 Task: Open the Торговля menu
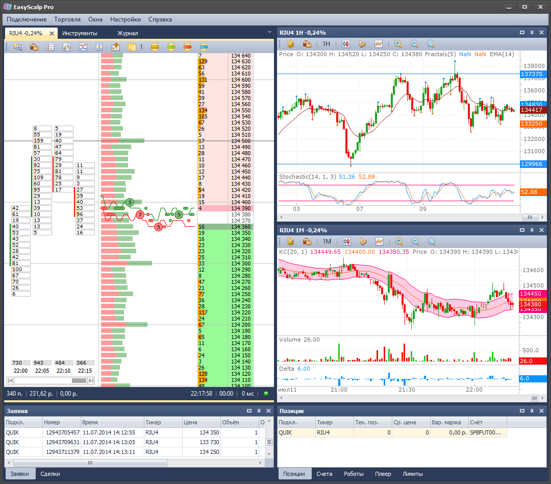click(67, 19)
